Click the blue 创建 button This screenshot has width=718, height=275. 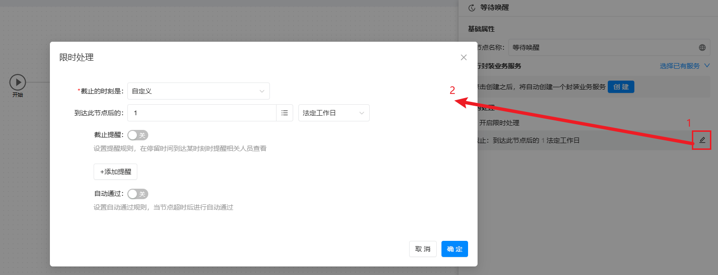click(621, 87)
